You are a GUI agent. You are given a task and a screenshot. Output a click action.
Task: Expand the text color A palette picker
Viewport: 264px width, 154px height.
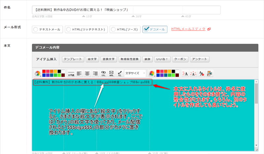(152, 73)
